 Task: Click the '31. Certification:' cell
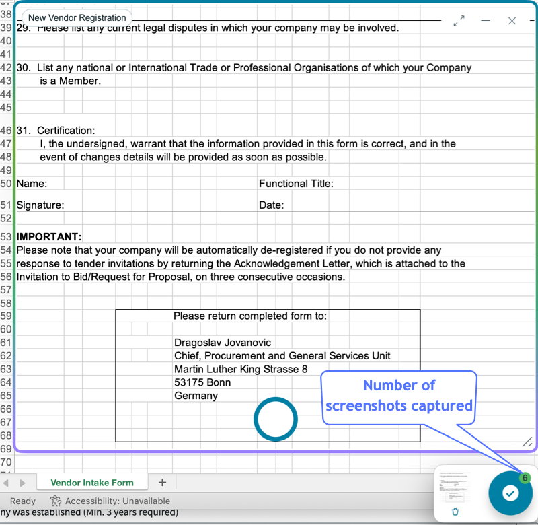point(56,131)
